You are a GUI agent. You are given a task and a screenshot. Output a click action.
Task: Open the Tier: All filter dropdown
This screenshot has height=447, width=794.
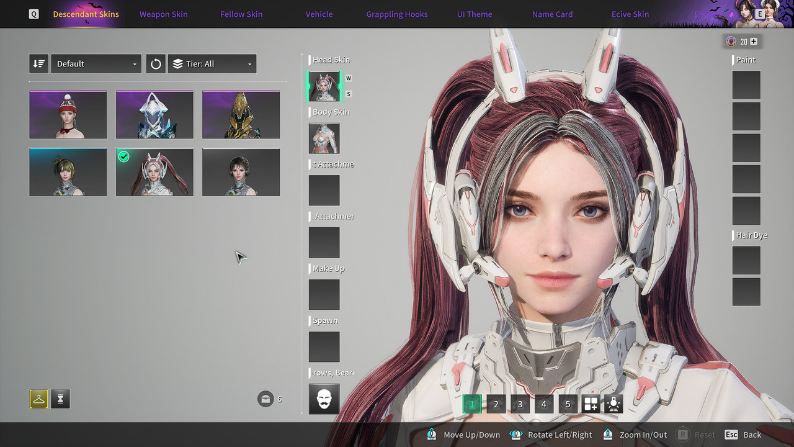pyautogui.click(x=212, y=64)
